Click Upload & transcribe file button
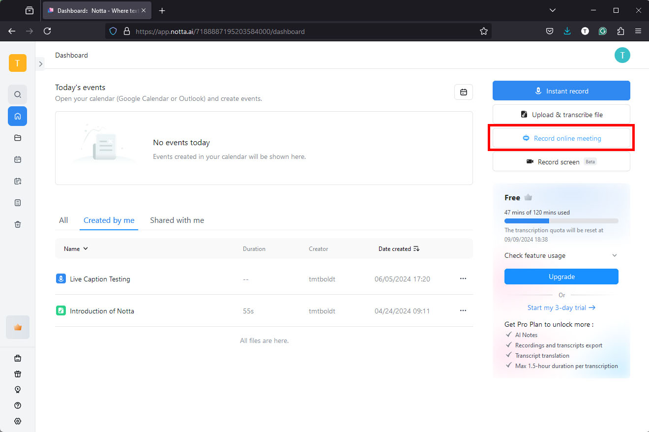The height and width of the screenshot is (432, 649). 561,115
